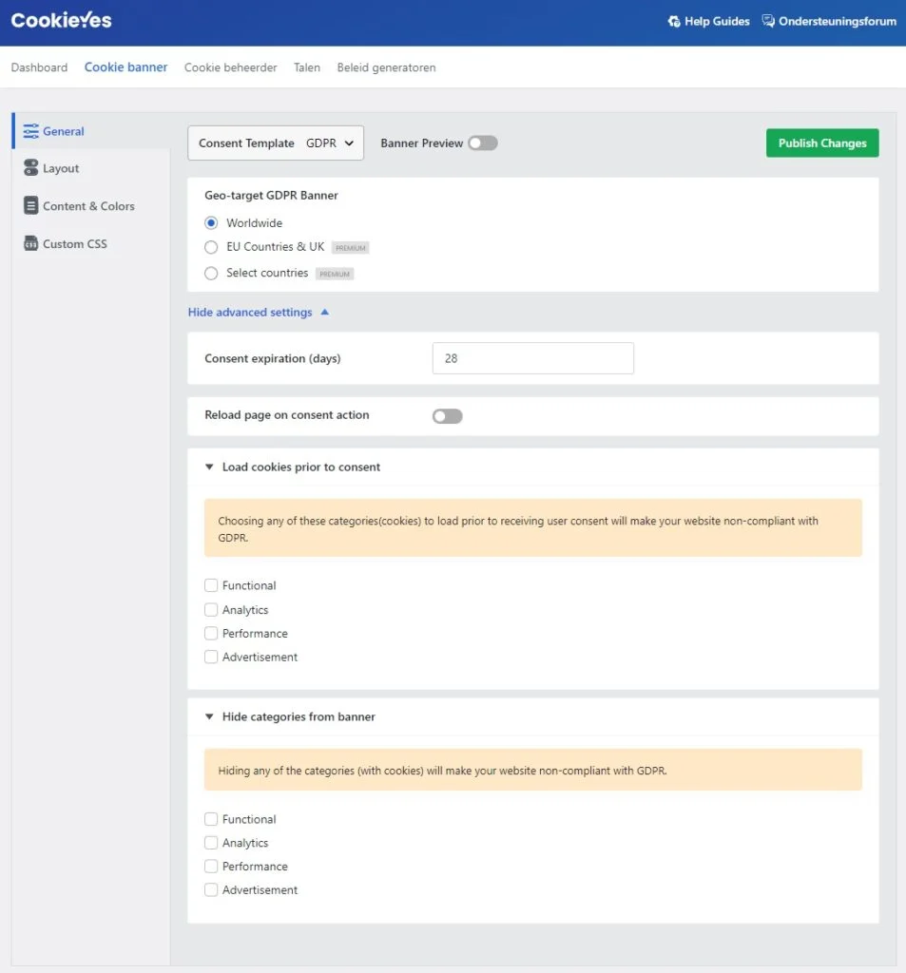The width and height of the screenshot is (906, 973).
Task: Toggle the Banner Preview switch
Action: [x=482, y=143]
